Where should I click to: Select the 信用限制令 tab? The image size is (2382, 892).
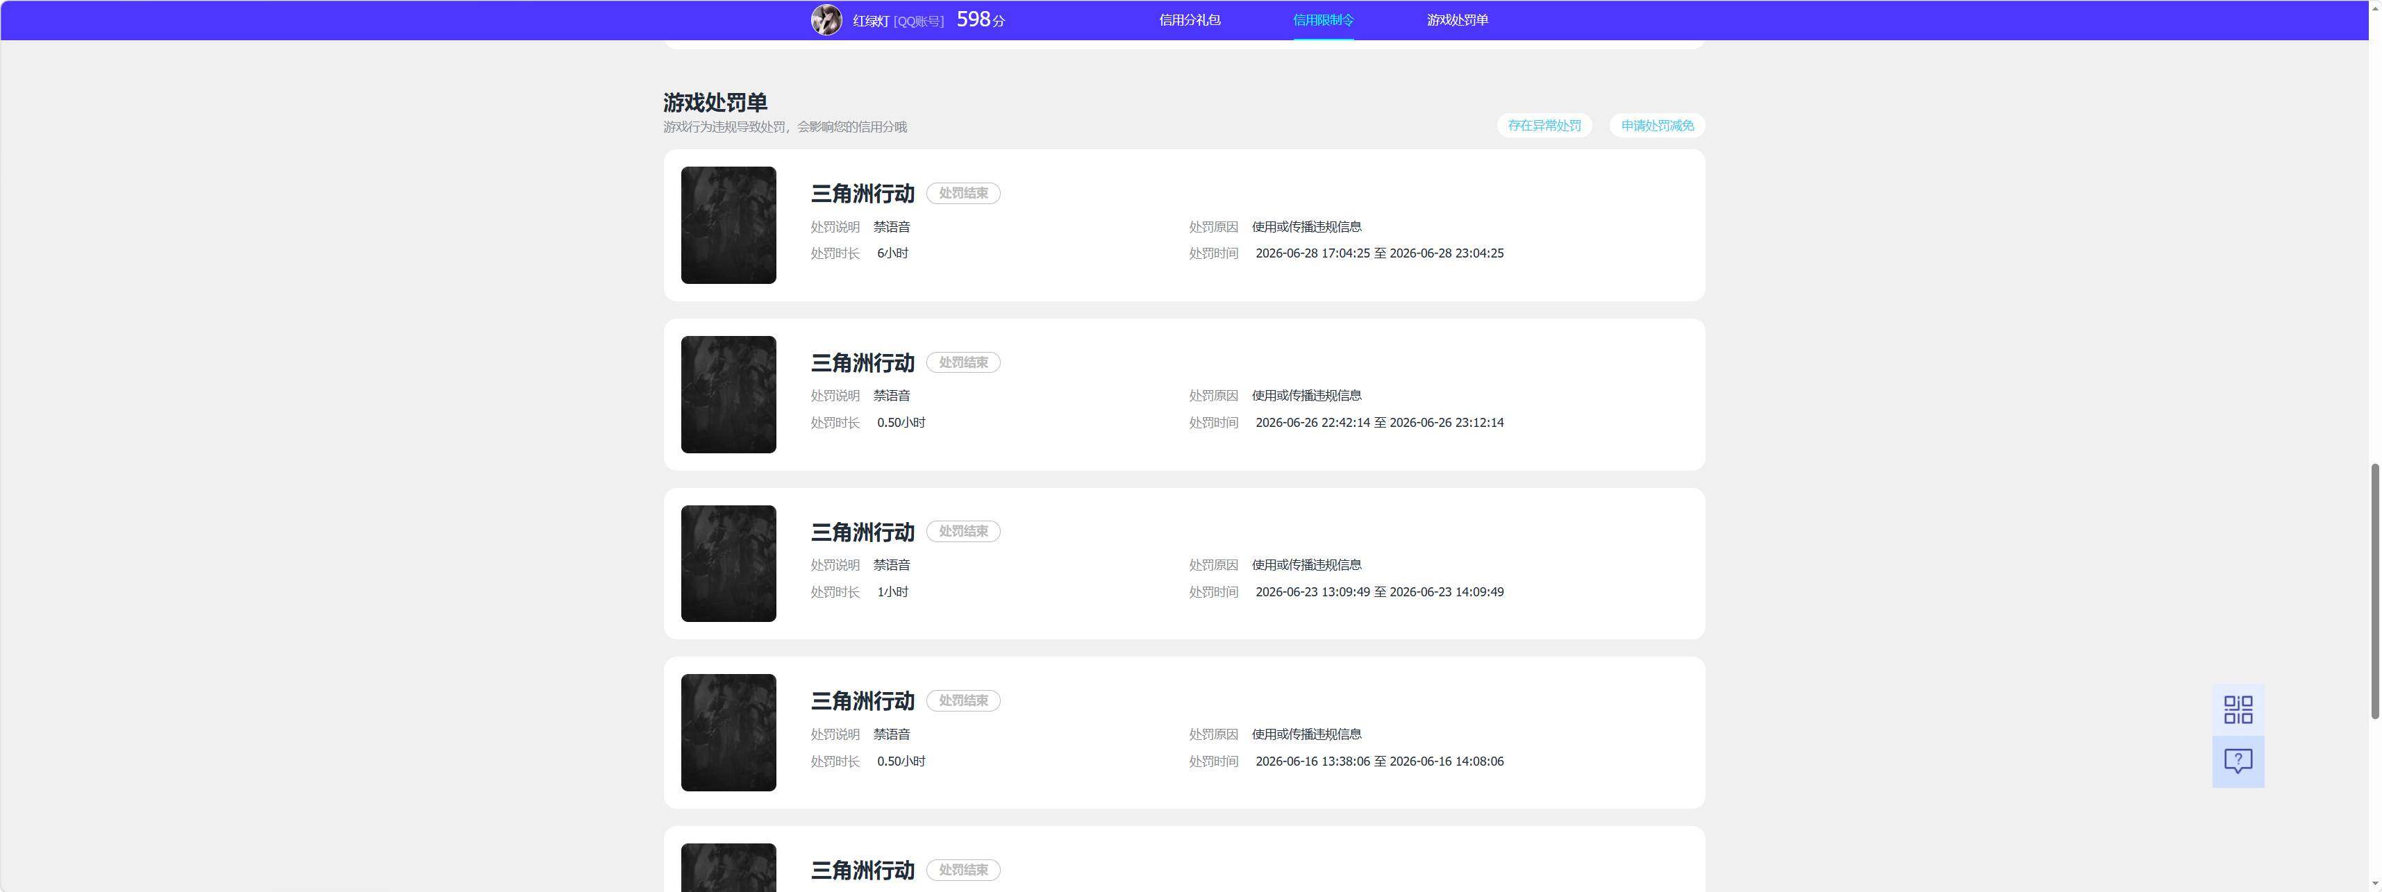(x=1322, y=20)
